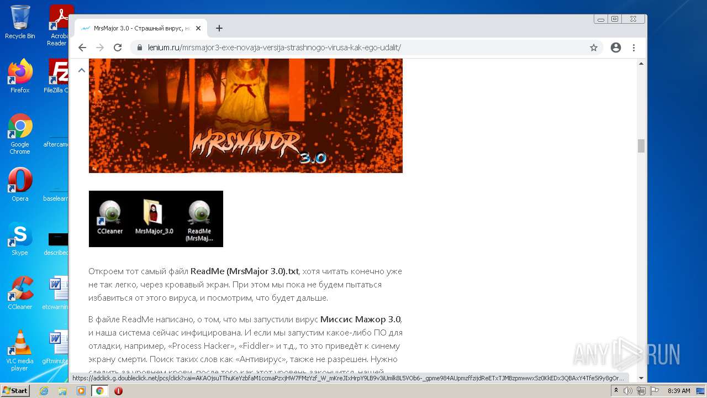Click the page scrollbar thumb
The width and height of the screenshot is (707, 398).
(x=641, y=145)
